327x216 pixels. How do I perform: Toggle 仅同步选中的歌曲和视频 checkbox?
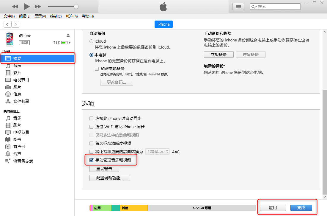91,135
